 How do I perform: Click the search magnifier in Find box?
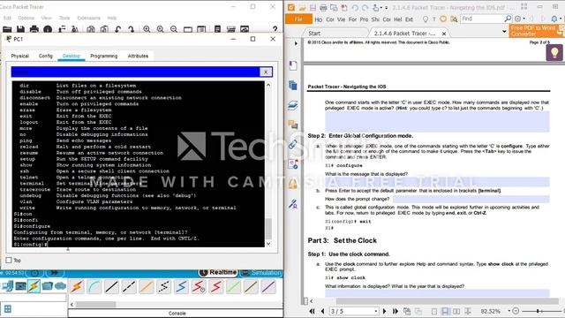tap(508, 19)
